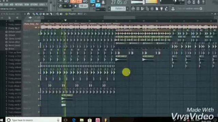The image size is (218, 122).
Task: Show the mixer window icon
Action: (x=152, y=9)
